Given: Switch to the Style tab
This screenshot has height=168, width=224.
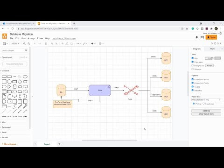Looking at the screenshot, I should (212, 49).
